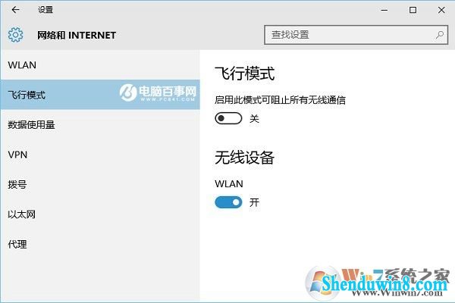Open the WLAN category in sidebar

point(100,65)
